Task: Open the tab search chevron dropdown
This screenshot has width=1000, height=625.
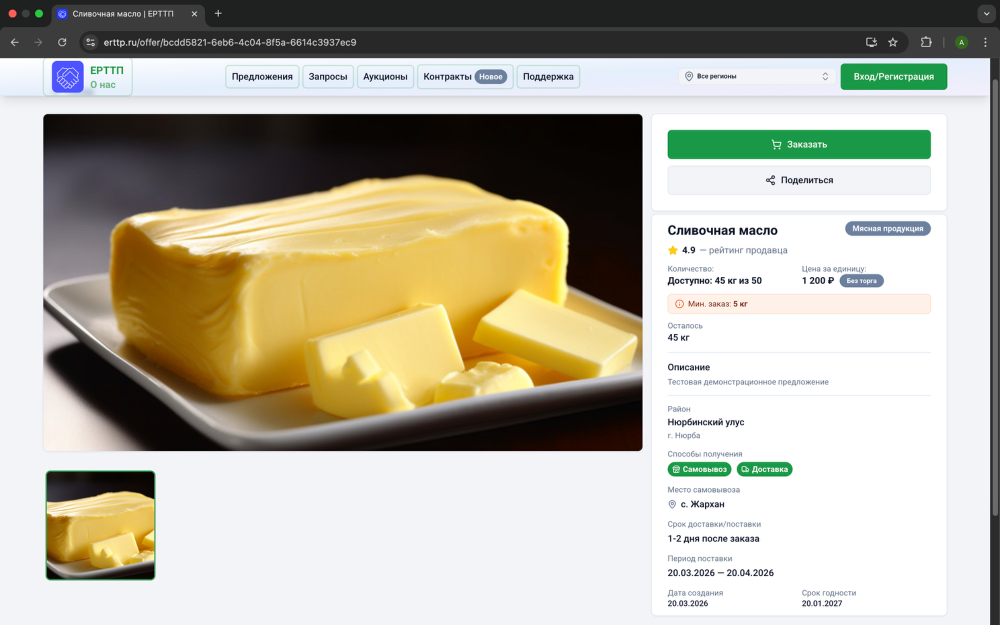Action: point(986,13)
